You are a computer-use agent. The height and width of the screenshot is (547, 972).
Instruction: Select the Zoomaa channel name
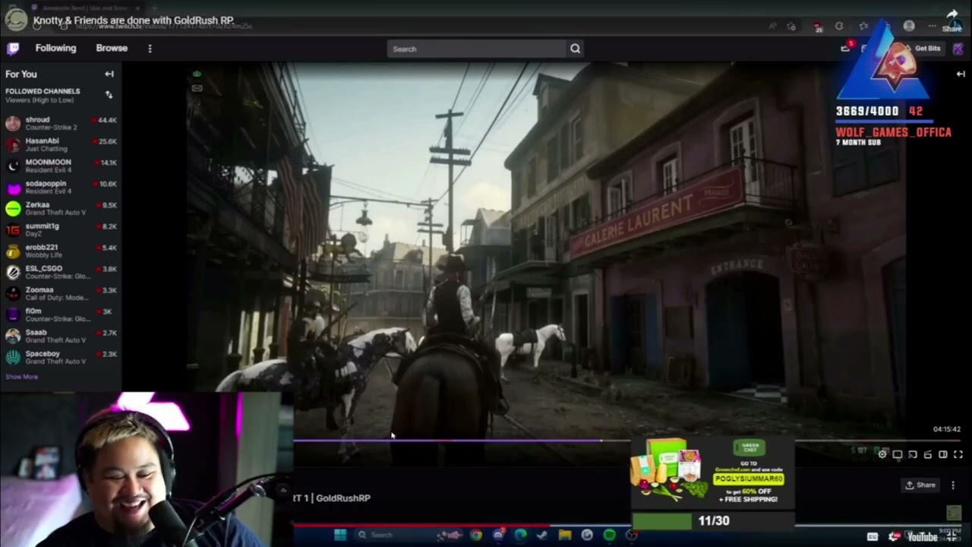pyautogui.click(x=39, y=289)
